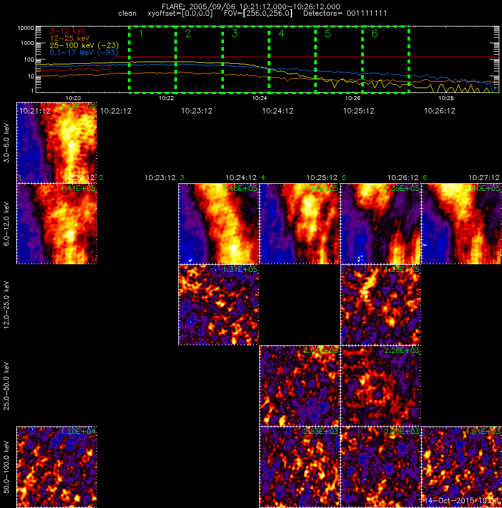Click the 10:26:12 column header in the top row
502x508 pixels.
click(439, 111)
